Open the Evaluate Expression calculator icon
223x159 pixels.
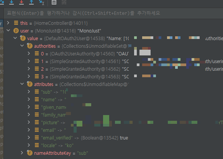tap(54, 2)
